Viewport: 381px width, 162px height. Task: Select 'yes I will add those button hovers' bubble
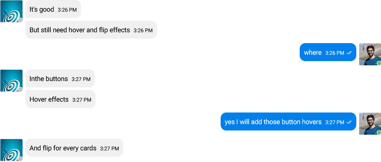click(288, 121)
